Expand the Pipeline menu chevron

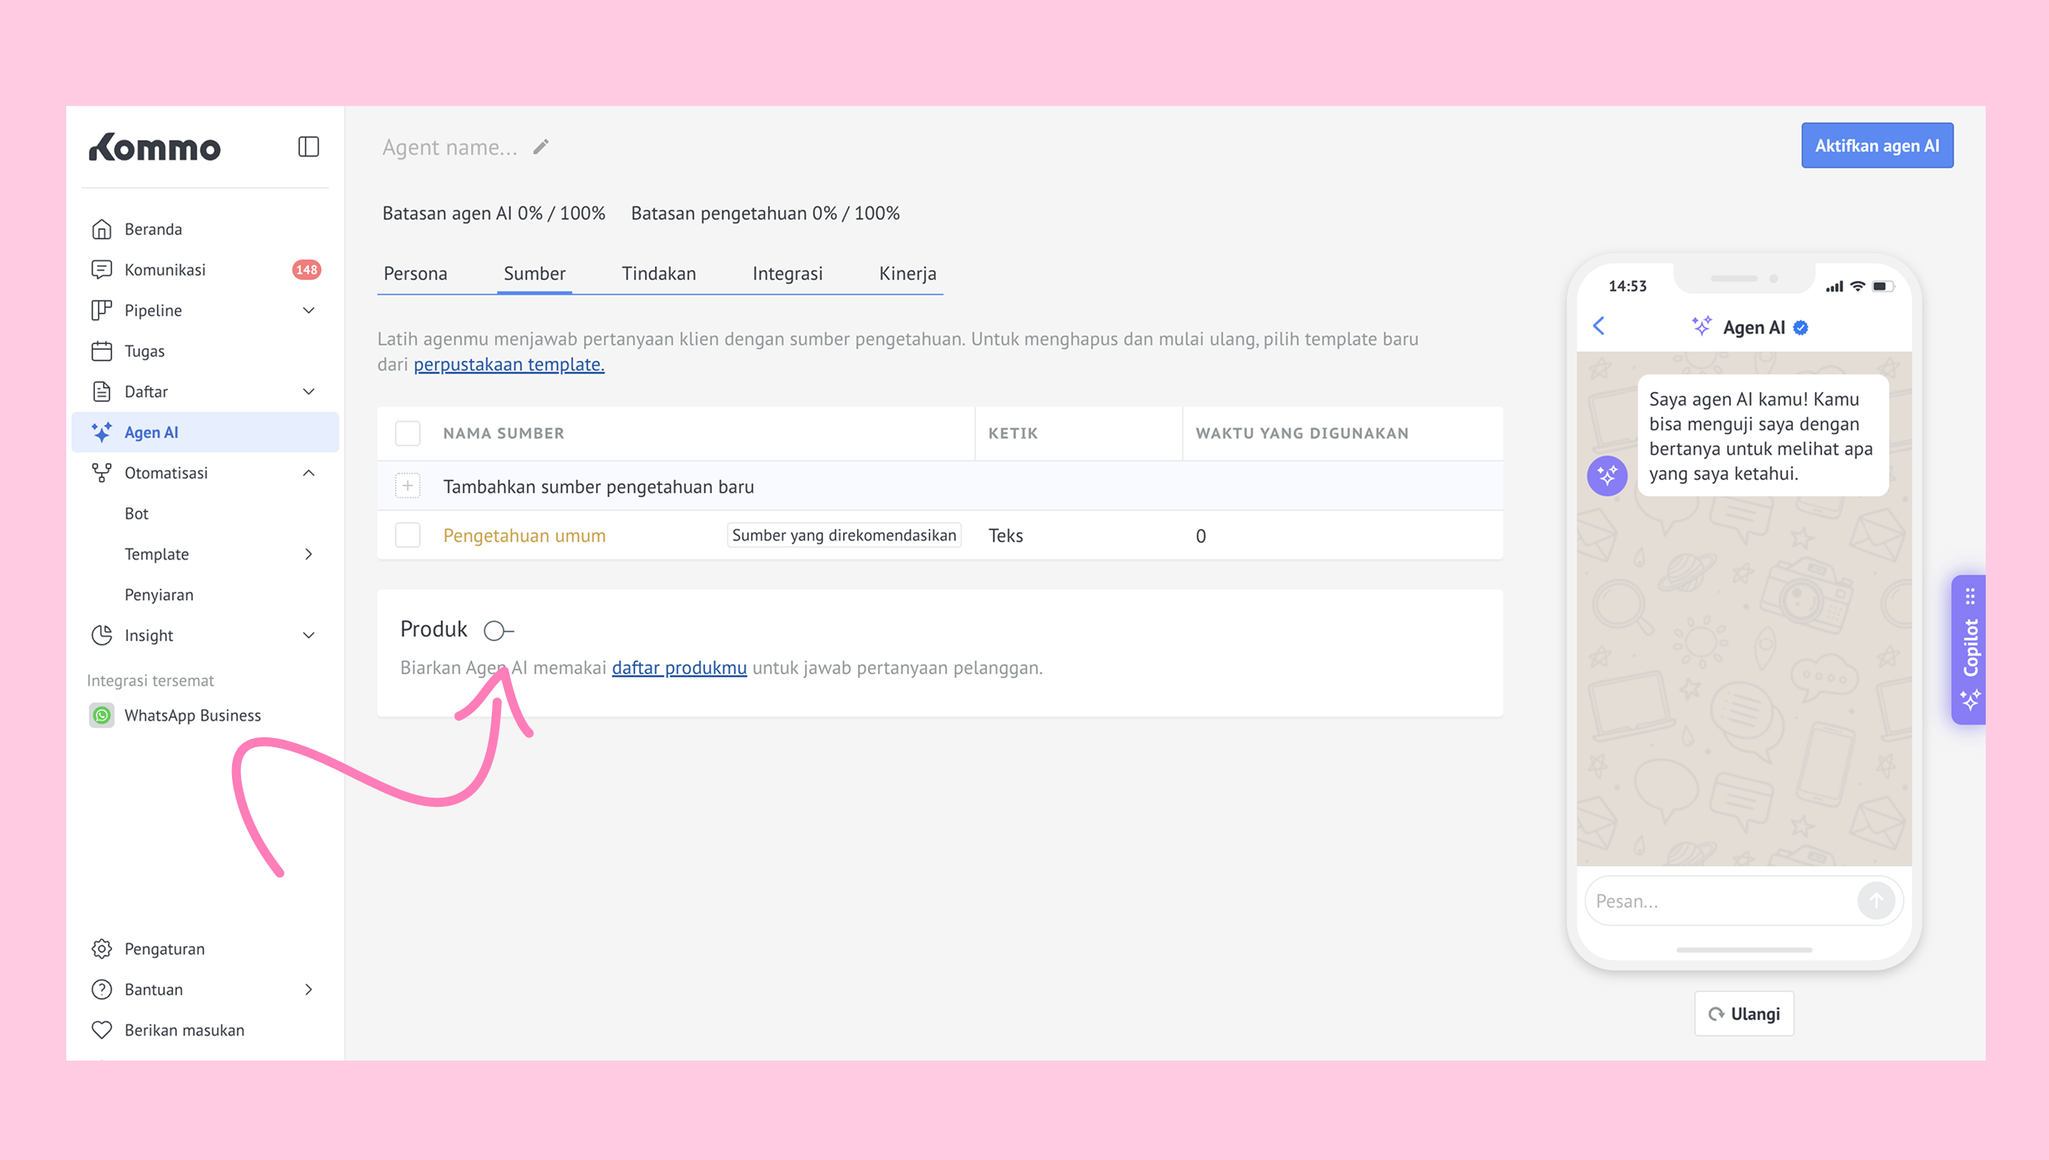pyautogui.click(x=308, y=310)
